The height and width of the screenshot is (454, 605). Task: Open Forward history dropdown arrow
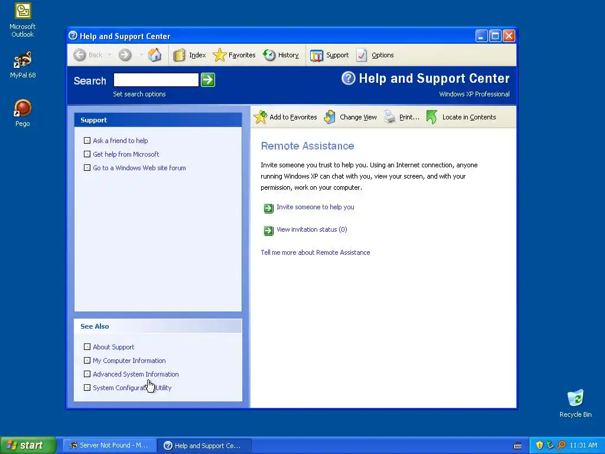[x=141, y=55]
